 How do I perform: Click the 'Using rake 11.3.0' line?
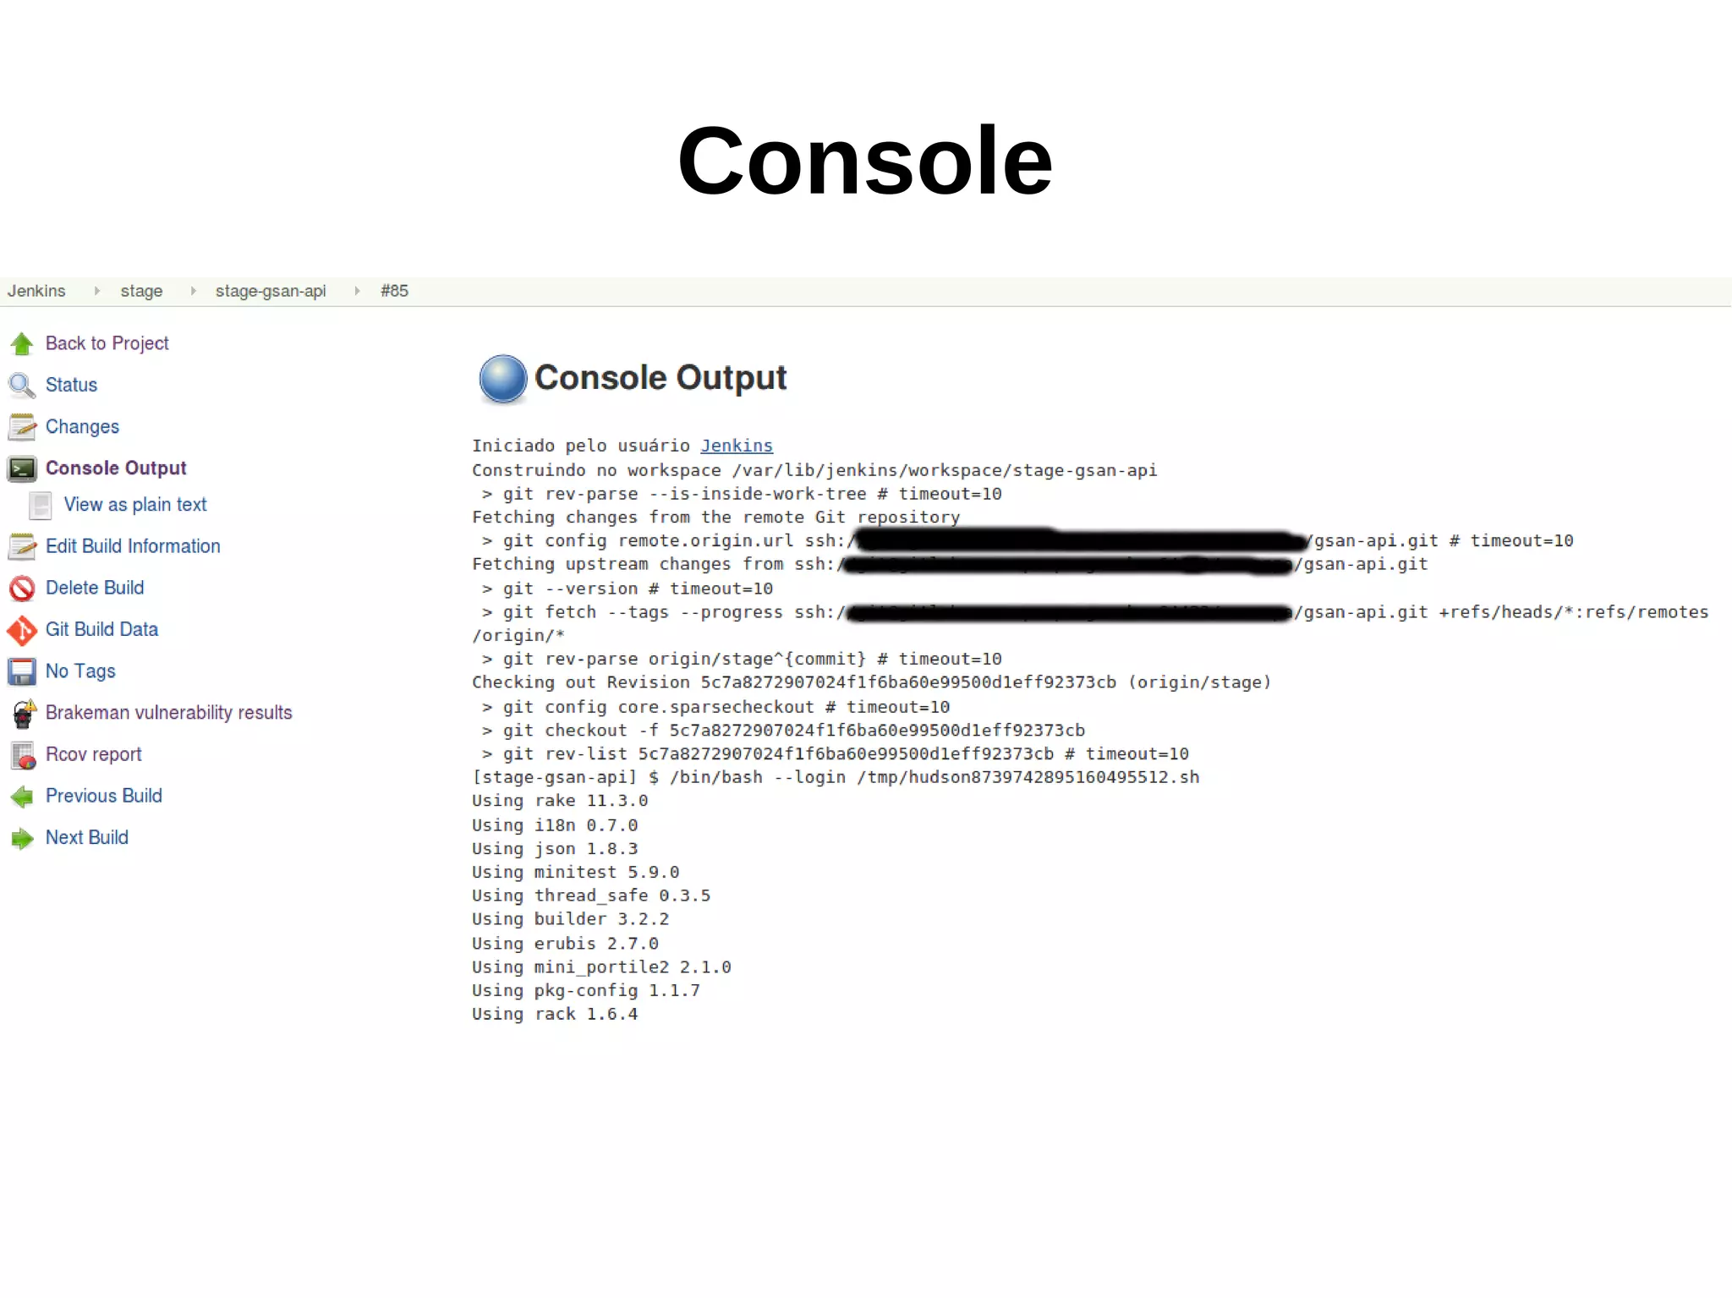click(x=560, y=801)
